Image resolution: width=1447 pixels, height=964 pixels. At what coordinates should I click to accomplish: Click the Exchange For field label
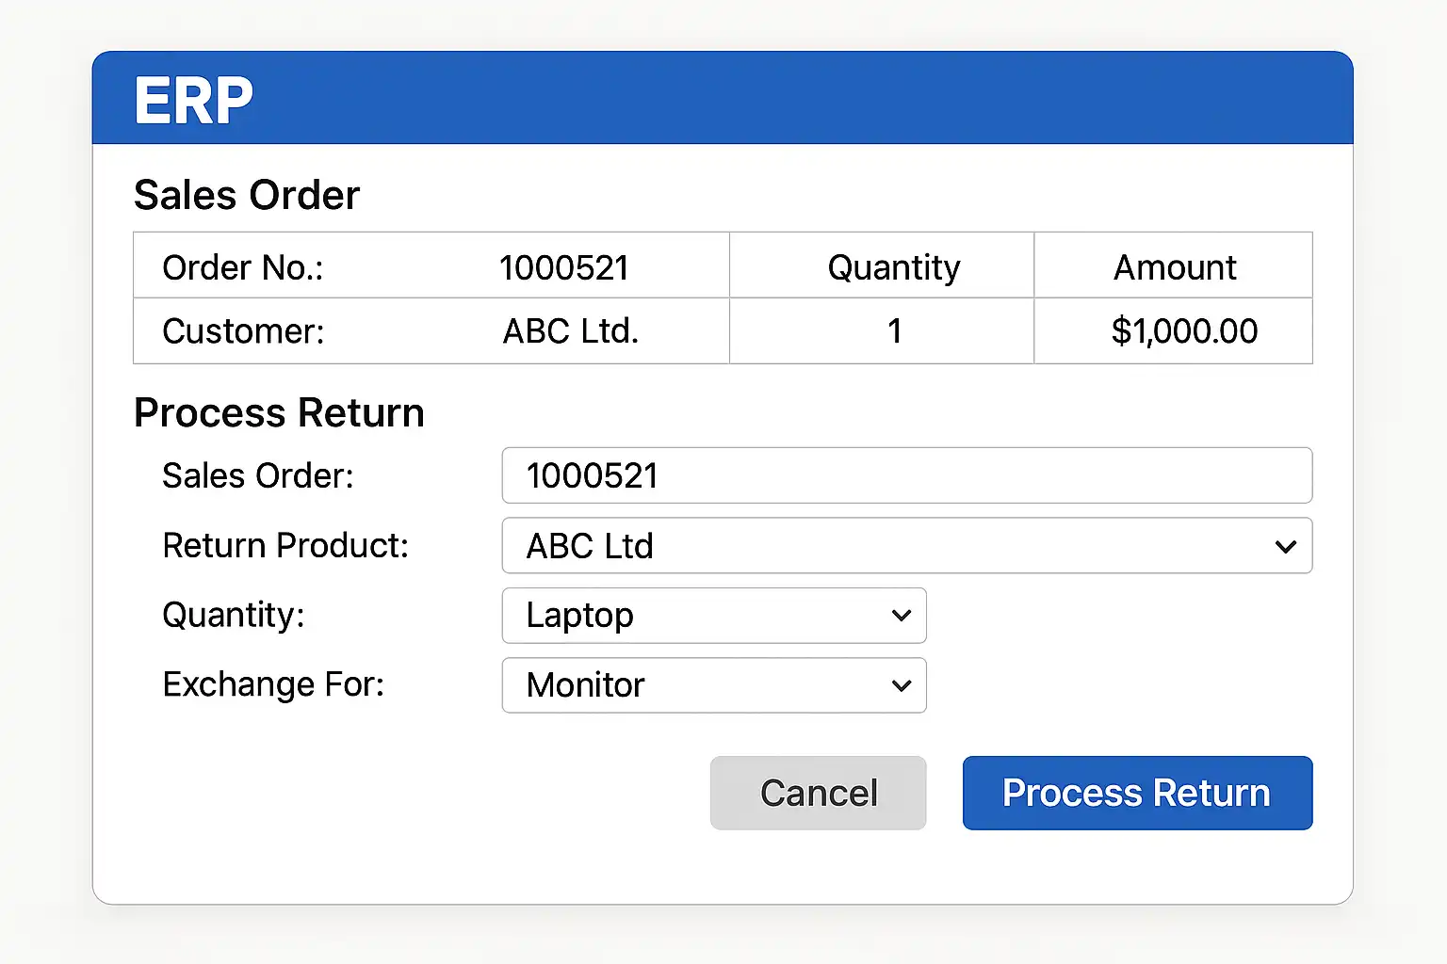[273, 684]
